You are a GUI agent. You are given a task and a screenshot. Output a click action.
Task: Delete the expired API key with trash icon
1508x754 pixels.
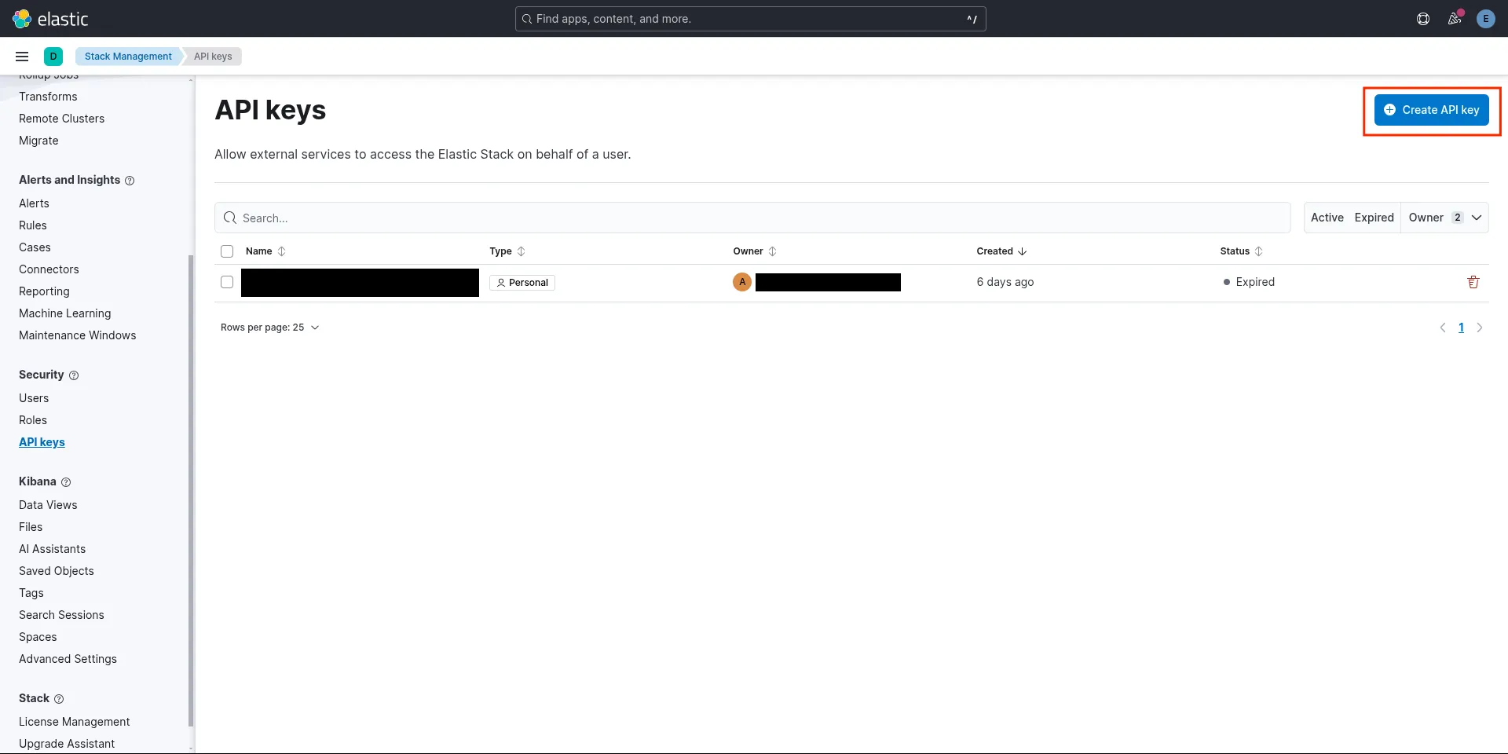[x=1473, y=282]
